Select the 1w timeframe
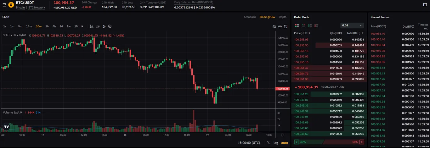 (x=69, y=26)
